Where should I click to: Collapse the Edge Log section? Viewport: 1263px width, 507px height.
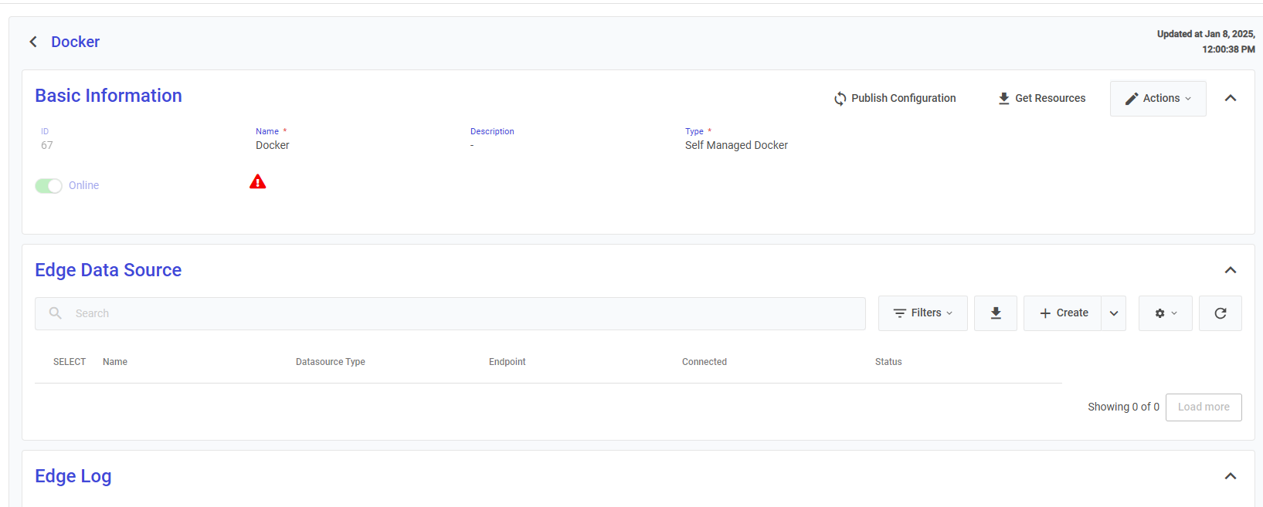[x=1230, y=476]
